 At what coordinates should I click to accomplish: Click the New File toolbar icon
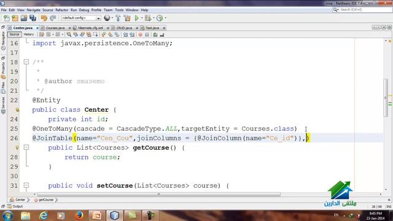[x=7, y=18]
